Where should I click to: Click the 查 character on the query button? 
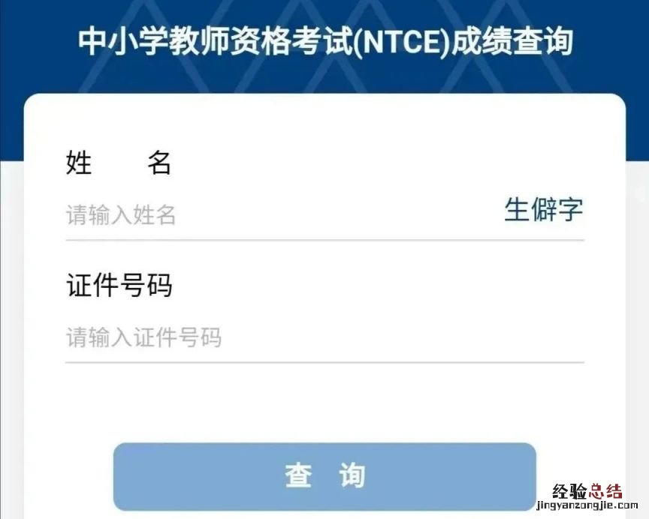(x=298, y=475)
